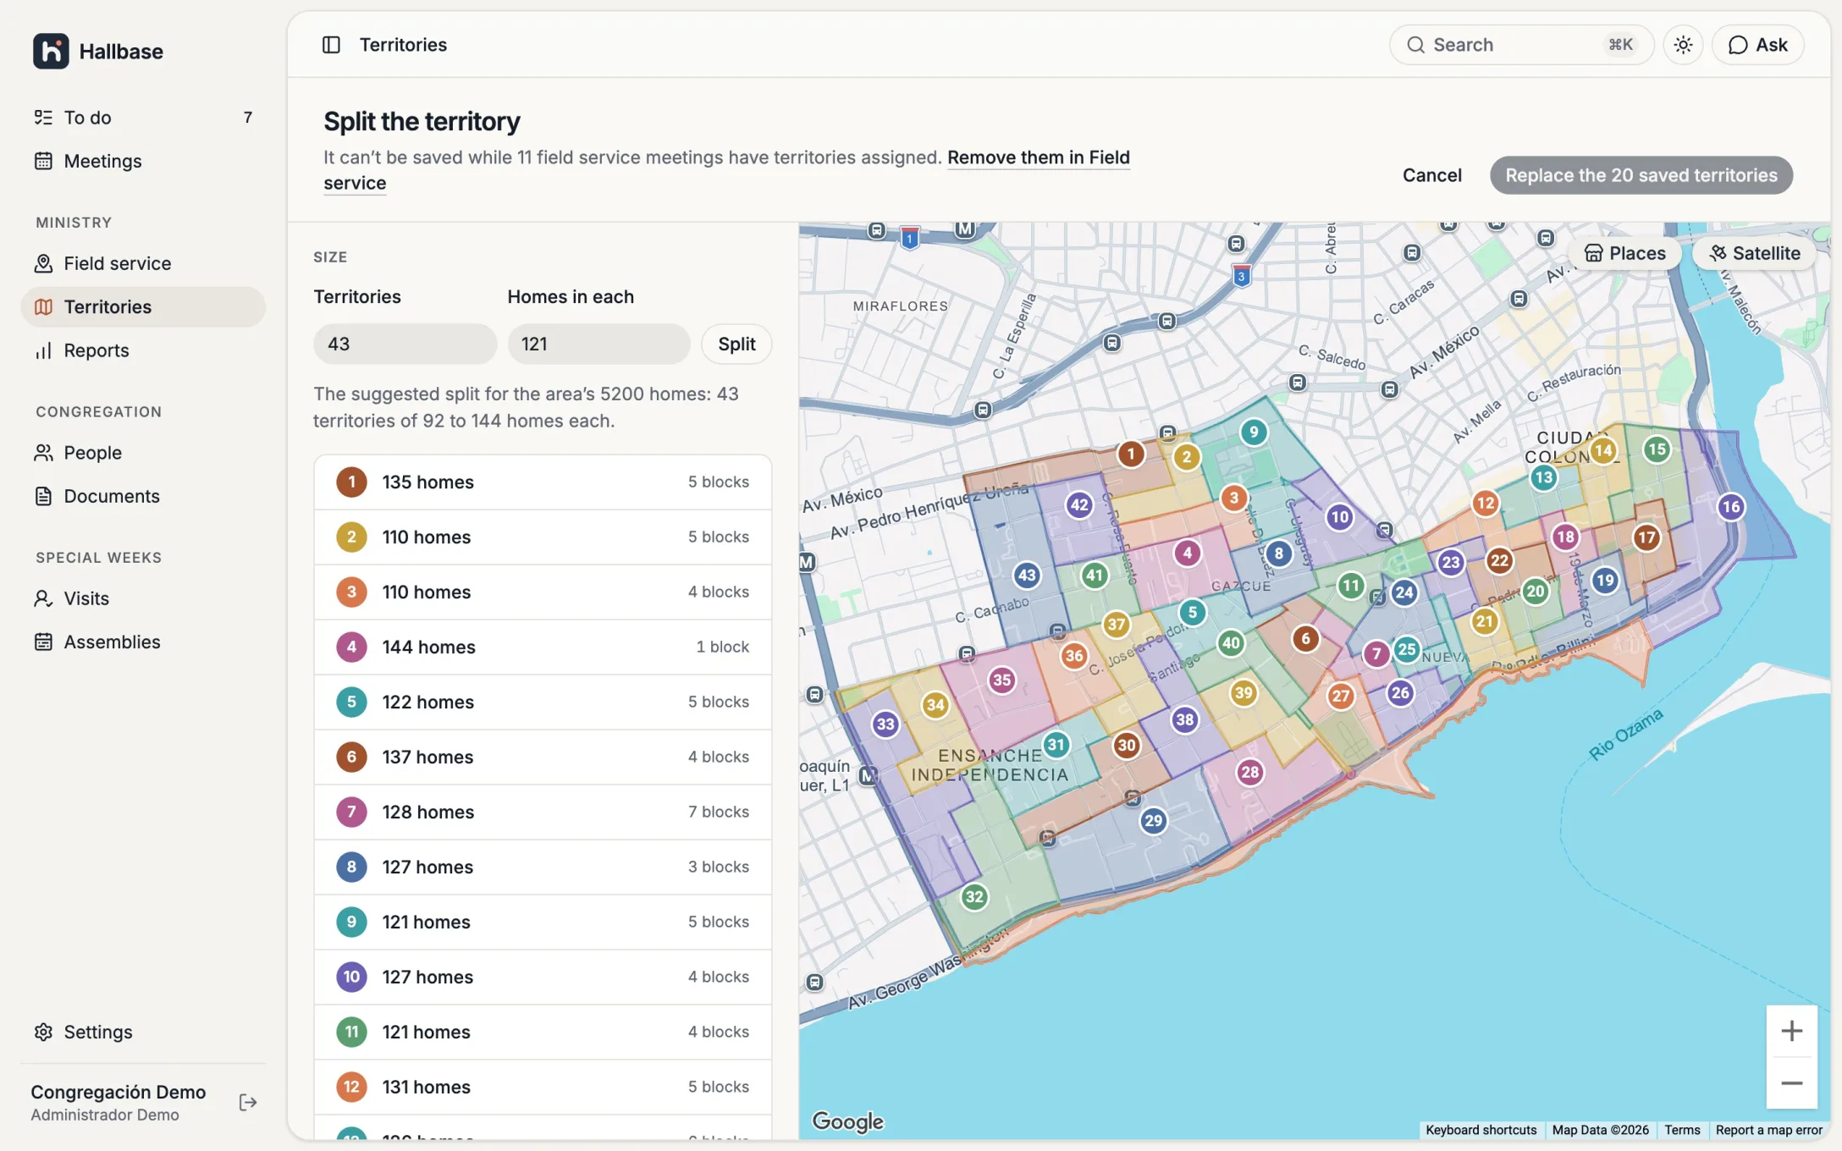Viewport: 1842px width, 1151px height.
Task: Click the sign-out icon beside Congregación Demo
Action: tap(248, 1102)
